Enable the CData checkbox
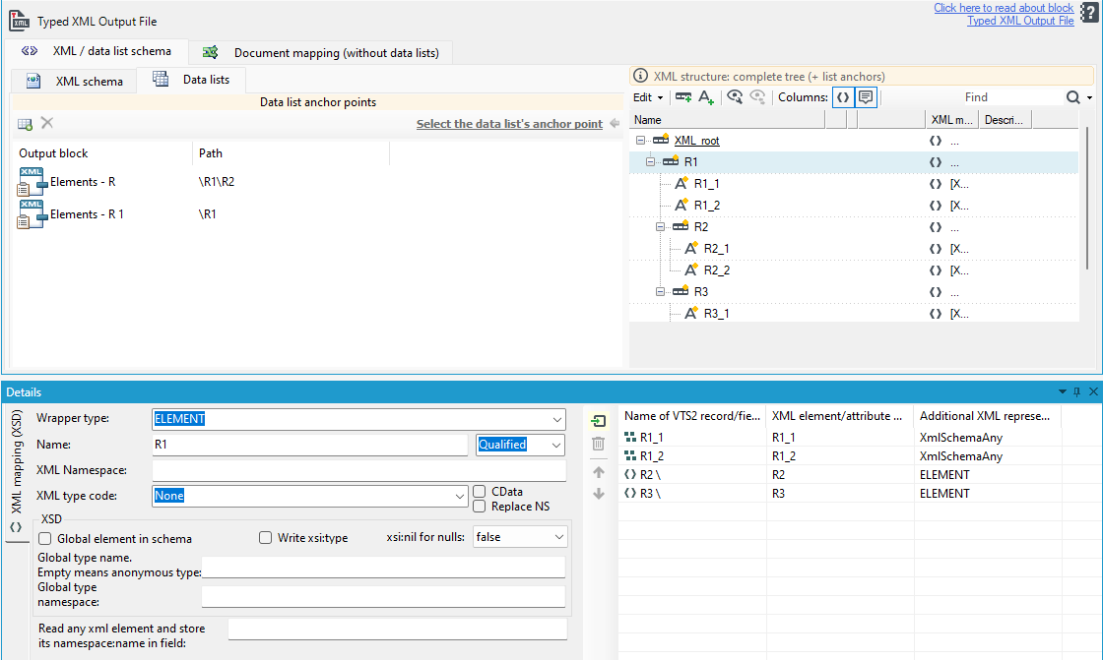This screenshot has height=660, width=1103. pyautogui.click(x=480, y=491)
